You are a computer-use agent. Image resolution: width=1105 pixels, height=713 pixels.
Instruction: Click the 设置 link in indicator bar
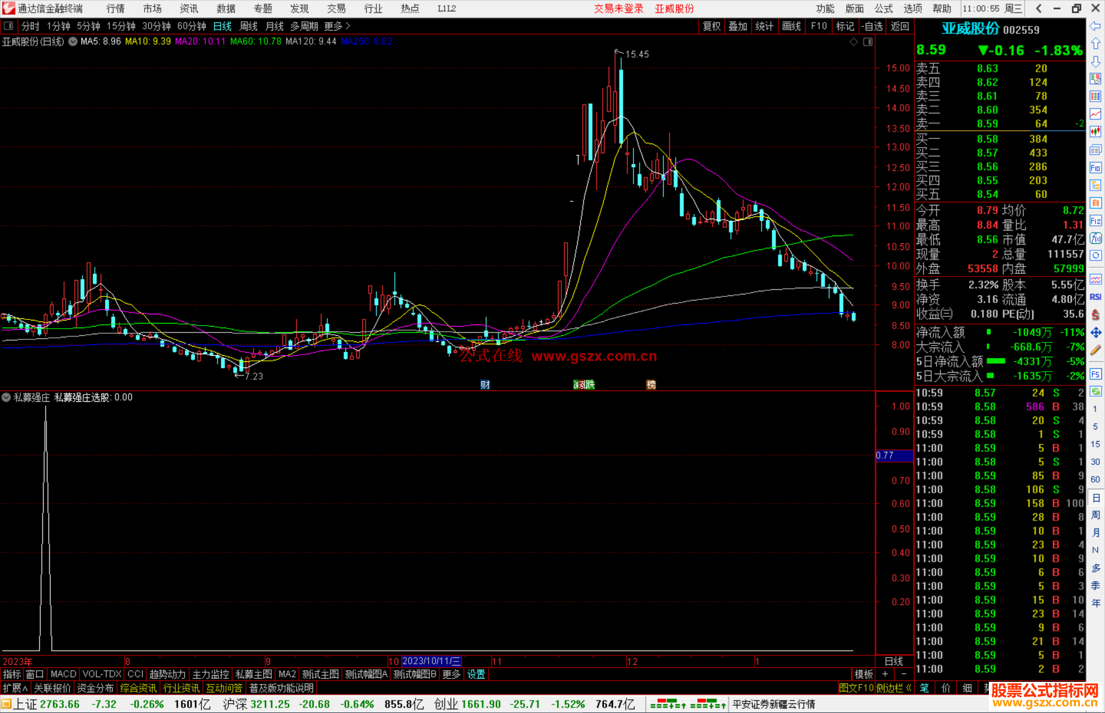[x=476, y=674]
